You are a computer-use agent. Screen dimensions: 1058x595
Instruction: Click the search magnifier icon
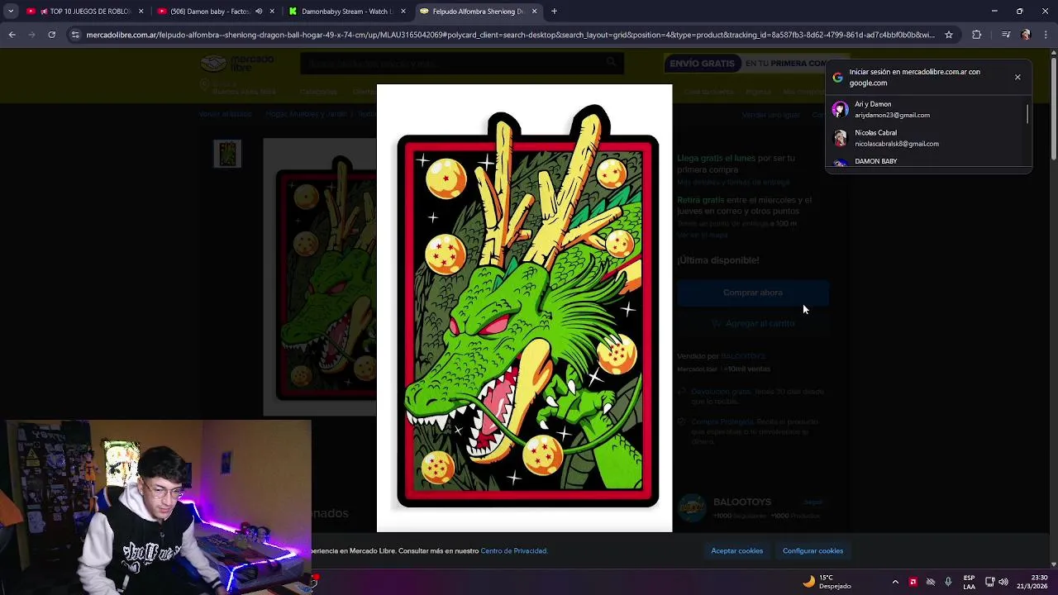tap(612, 63)
